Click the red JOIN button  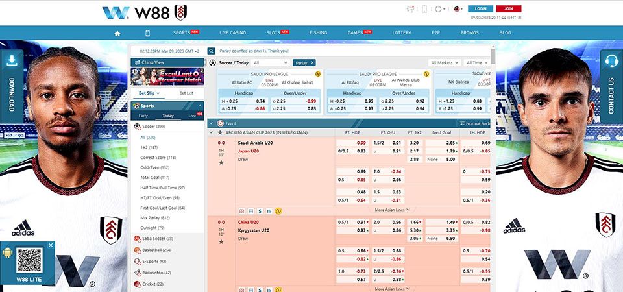[x=509, y=8]
